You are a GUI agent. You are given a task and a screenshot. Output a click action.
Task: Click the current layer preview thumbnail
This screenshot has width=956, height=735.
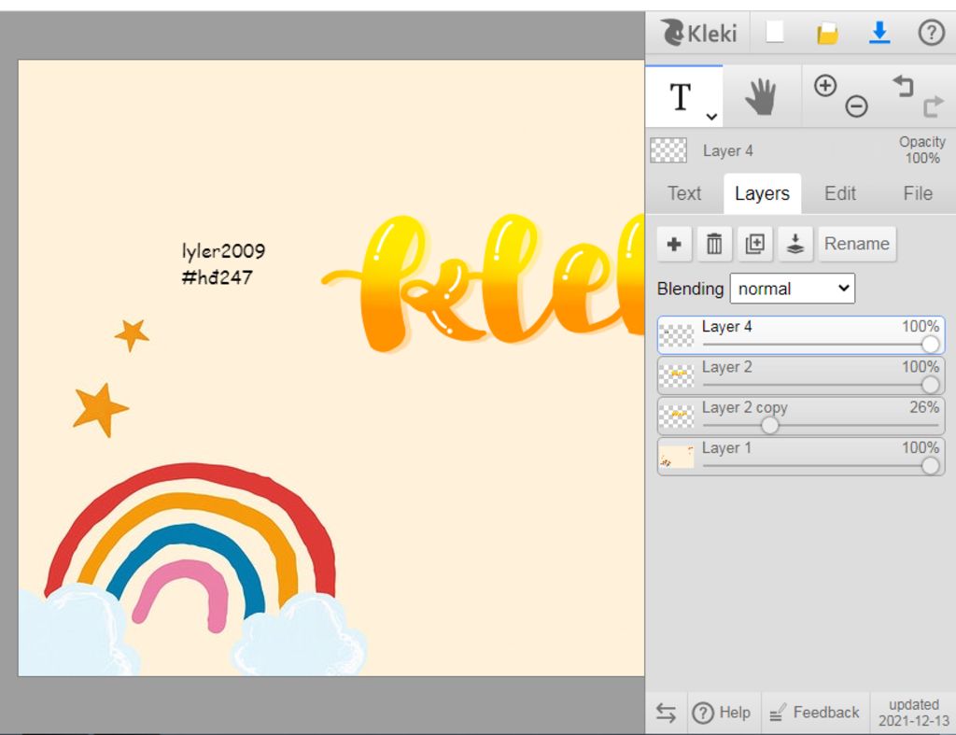[x=668, y=150]
